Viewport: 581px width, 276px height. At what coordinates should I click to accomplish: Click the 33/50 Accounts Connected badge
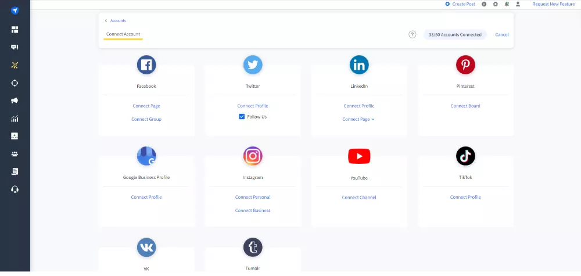pyautogui.click(x=455, y=34)
